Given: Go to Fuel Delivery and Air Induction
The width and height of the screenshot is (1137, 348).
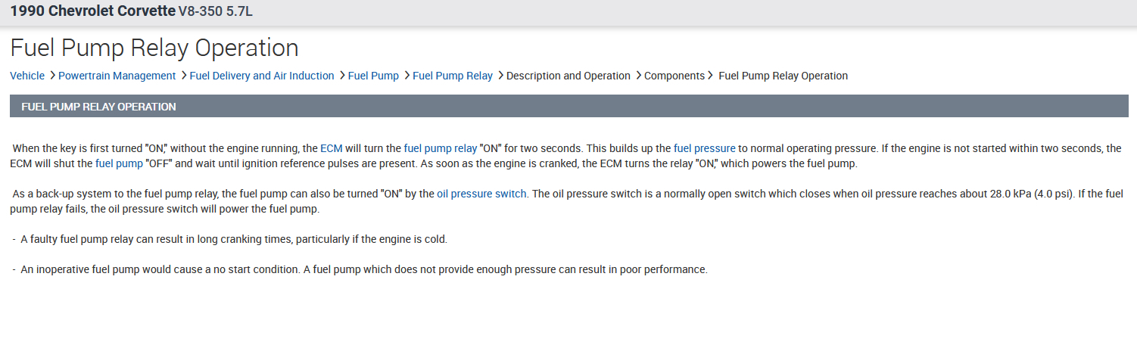Looking at the screenshot, I should point(261,76).
